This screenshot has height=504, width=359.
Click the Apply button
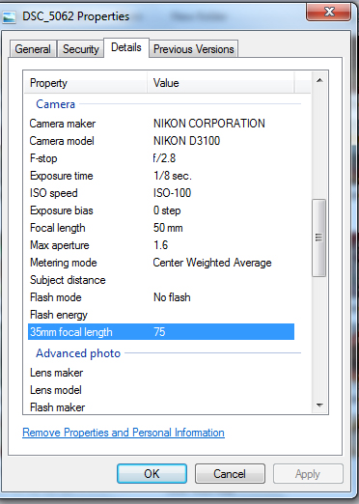308,474
